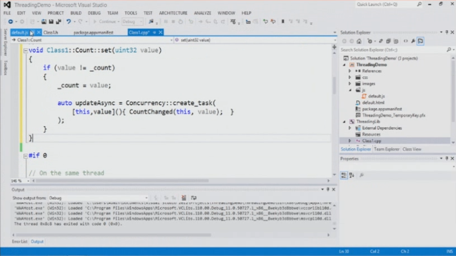Open the FILE menu

[x=7, y=13]
